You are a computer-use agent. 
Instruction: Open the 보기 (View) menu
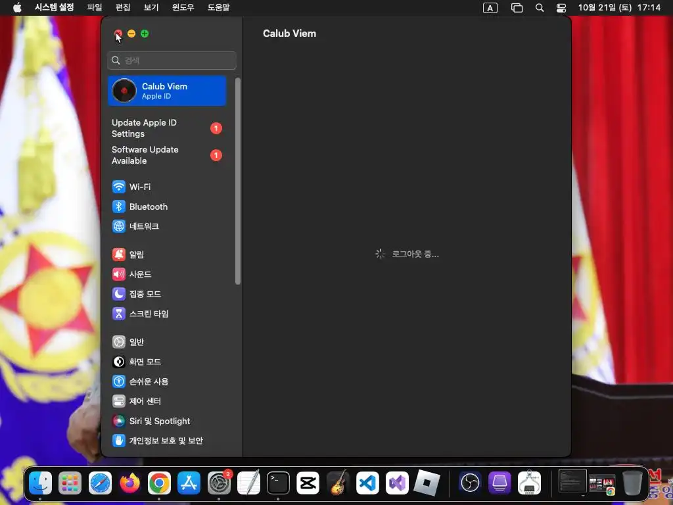[x=151, y=8]
